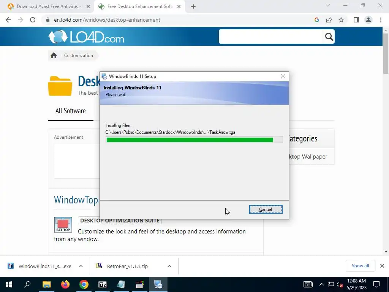The width and height of the screenshot is (389, 292).
Task: Toggle Chrome side panel
Action: [356, 20]
